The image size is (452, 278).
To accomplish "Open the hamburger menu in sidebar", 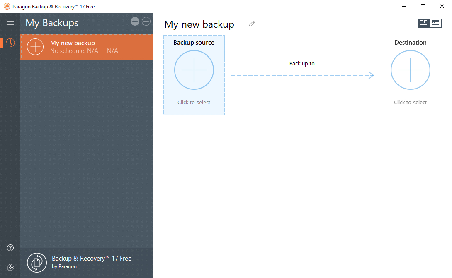I will (10, 23).
